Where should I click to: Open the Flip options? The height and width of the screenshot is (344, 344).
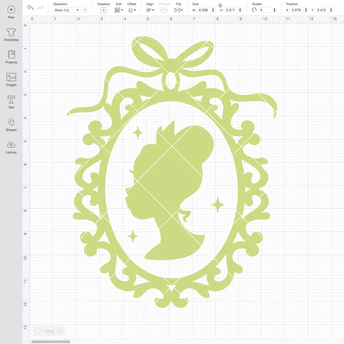(x=179, y=10)
